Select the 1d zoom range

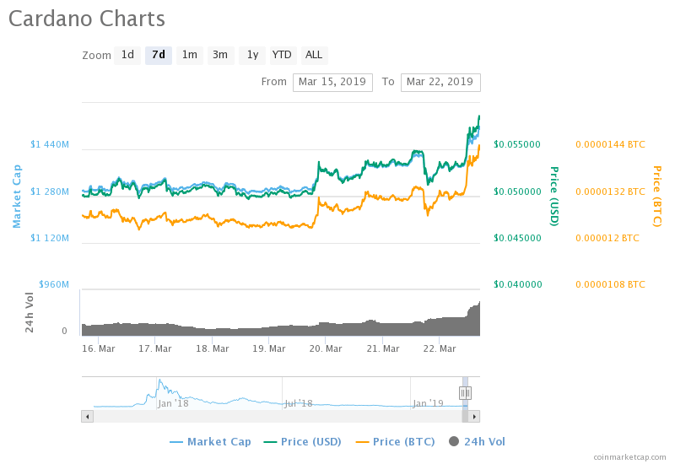127,56
